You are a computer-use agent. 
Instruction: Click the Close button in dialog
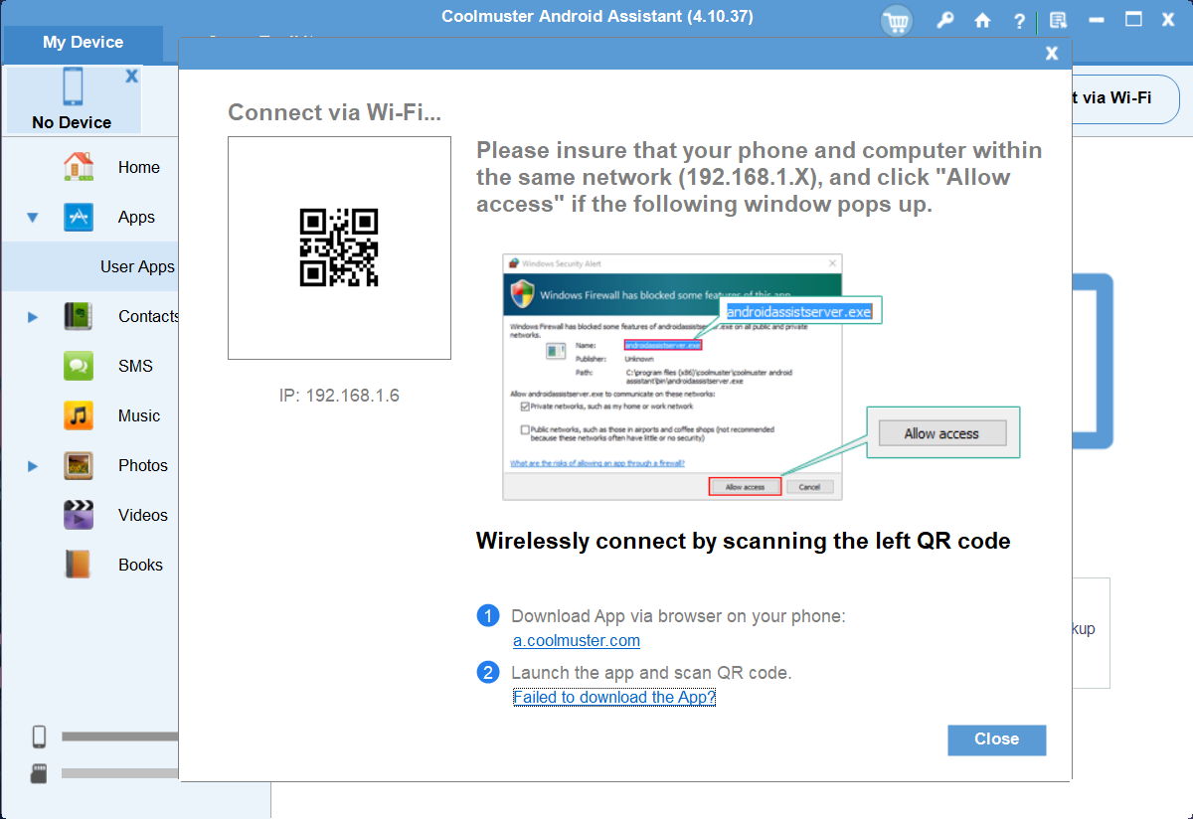point(997,739)
